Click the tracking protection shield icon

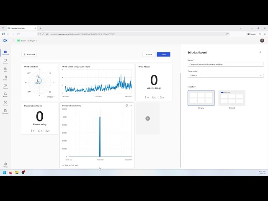point(39,34)
